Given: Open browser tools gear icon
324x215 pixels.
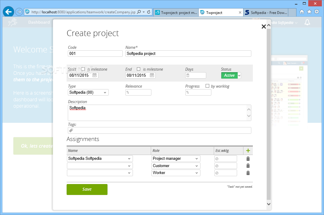Looking at the screenshot, I should [317, 12].
